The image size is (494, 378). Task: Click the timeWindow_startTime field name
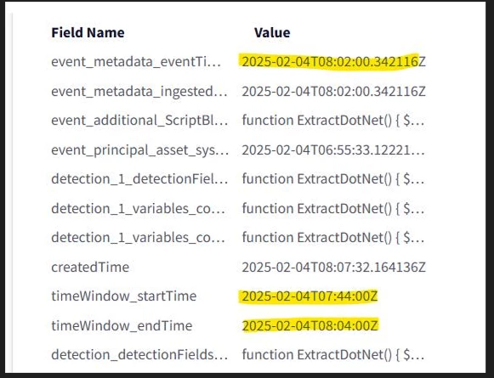(x=124, y=296)
